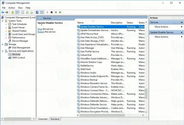Click scroll-up arrow of services list
Image resolution: width=184 pixels, height=125 pixels.
click(x=146, y=22)
